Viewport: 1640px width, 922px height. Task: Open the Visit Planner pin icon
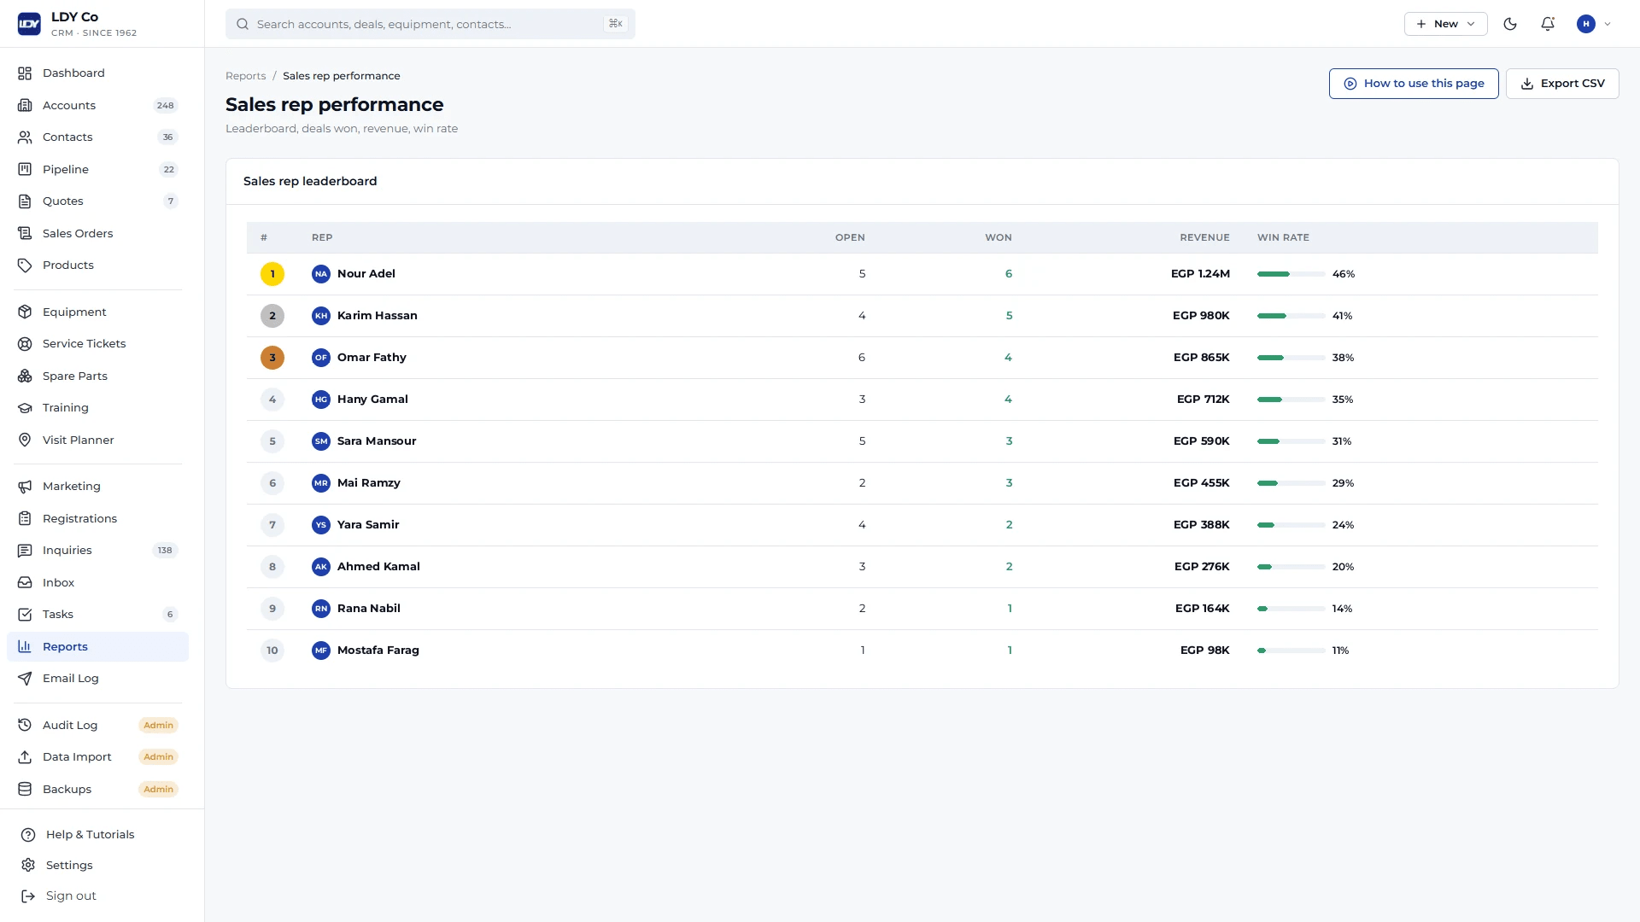[x=25, y=440]
